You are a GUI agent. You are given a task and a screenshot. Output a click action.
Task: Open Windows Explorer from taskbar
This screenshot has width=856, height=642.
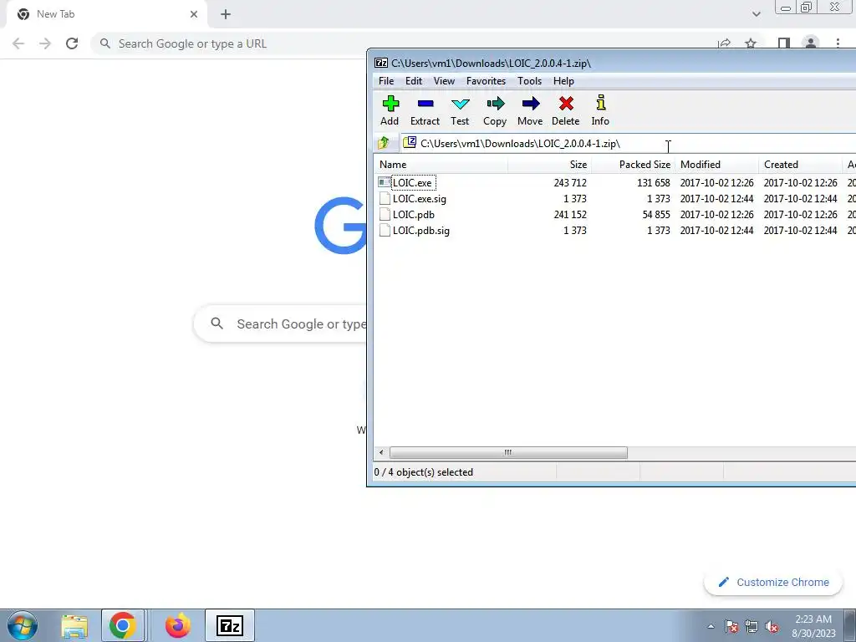pos(74,626)
